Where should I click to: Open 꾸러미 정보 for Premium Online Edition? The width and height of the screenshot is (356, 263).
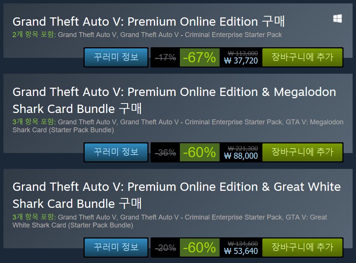click(116, 57)
